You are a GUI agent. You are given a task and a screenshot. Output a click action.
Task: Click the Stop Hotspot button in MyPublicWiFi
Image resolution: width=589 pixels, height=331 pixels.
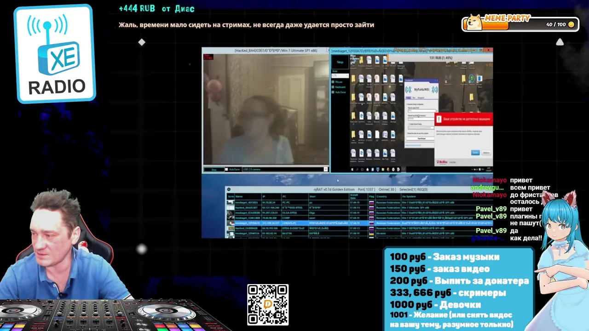(421, 138)
